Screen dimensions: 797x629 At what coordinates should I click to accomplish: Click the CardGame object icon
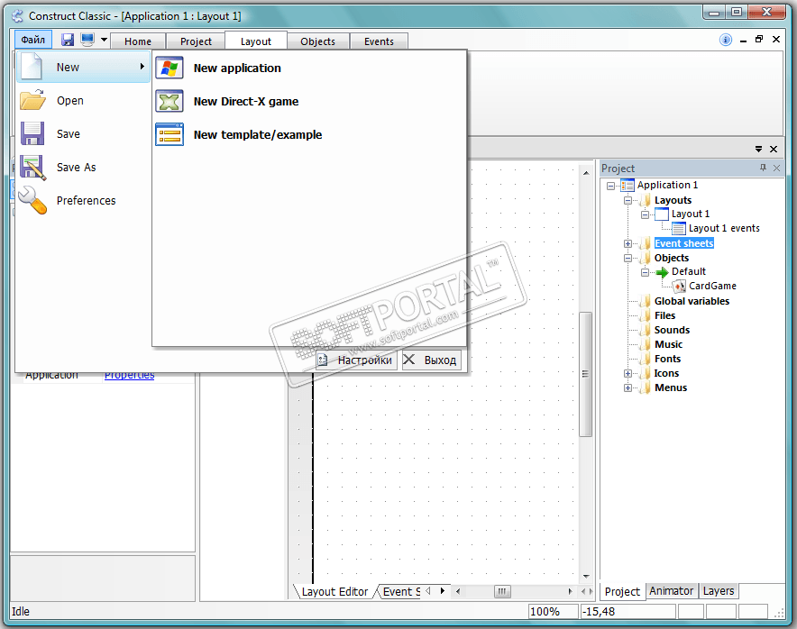679,287
